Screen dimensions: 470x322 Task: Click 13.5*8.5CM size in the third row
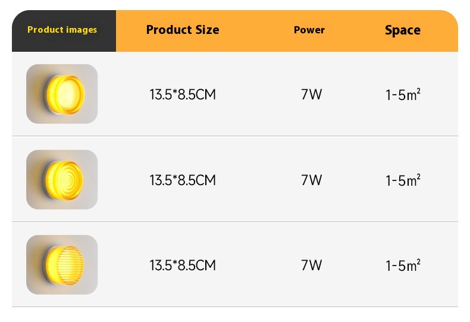183,265
